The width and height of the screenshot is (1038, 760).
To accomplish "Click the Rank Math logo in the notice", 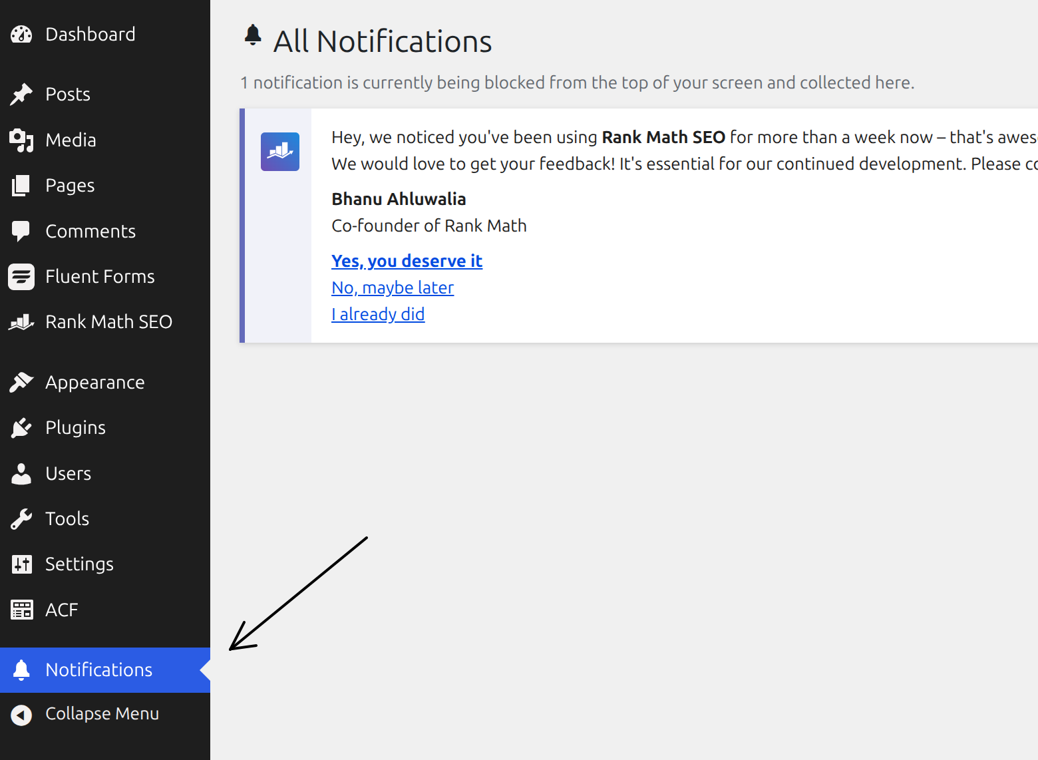I will 280,152.
